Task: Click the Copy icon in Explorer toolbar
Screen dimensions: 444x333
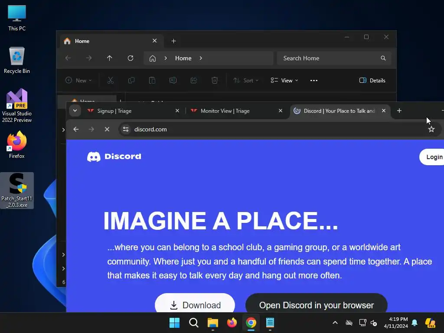Action: [131, 80]
